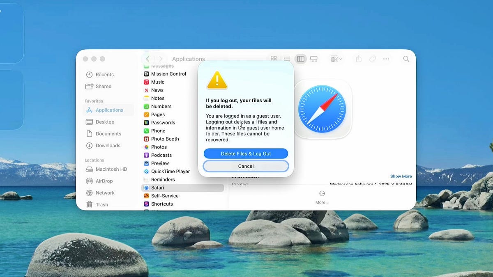Select the News app icon
The width and height of the screenshot is (493, 277).
[x=146, y=90]
